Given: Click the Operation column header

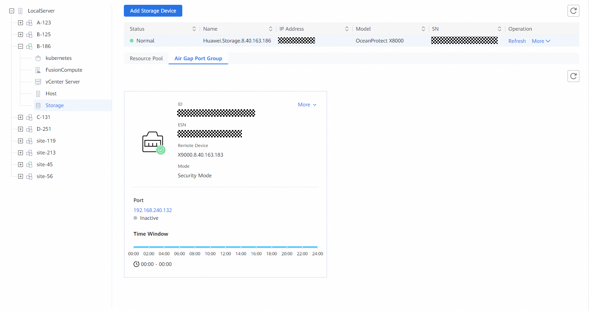Looking at the screenshot, I should tap(520, 29).
